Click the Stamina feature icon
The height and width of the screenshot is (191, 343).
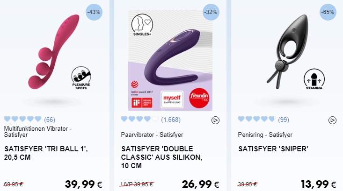(314, 79)
